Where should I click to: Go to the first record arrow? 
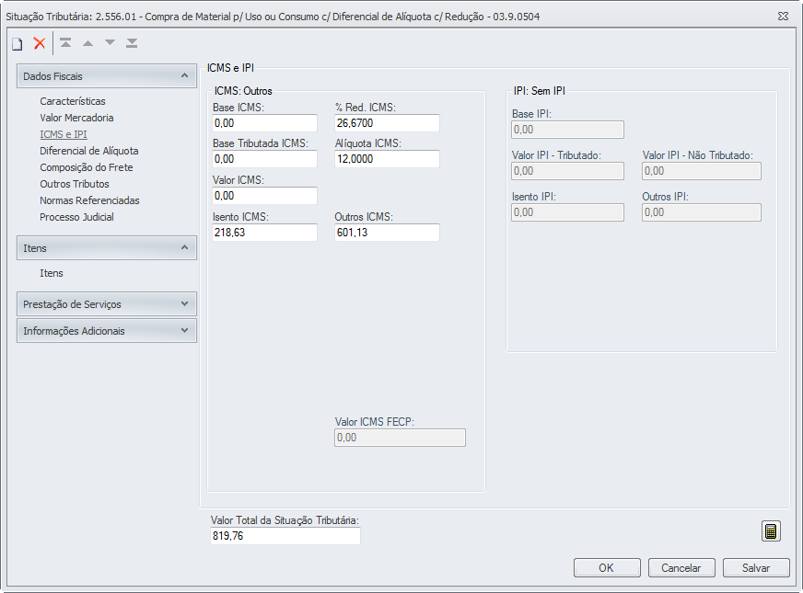[x=65, y=43]
